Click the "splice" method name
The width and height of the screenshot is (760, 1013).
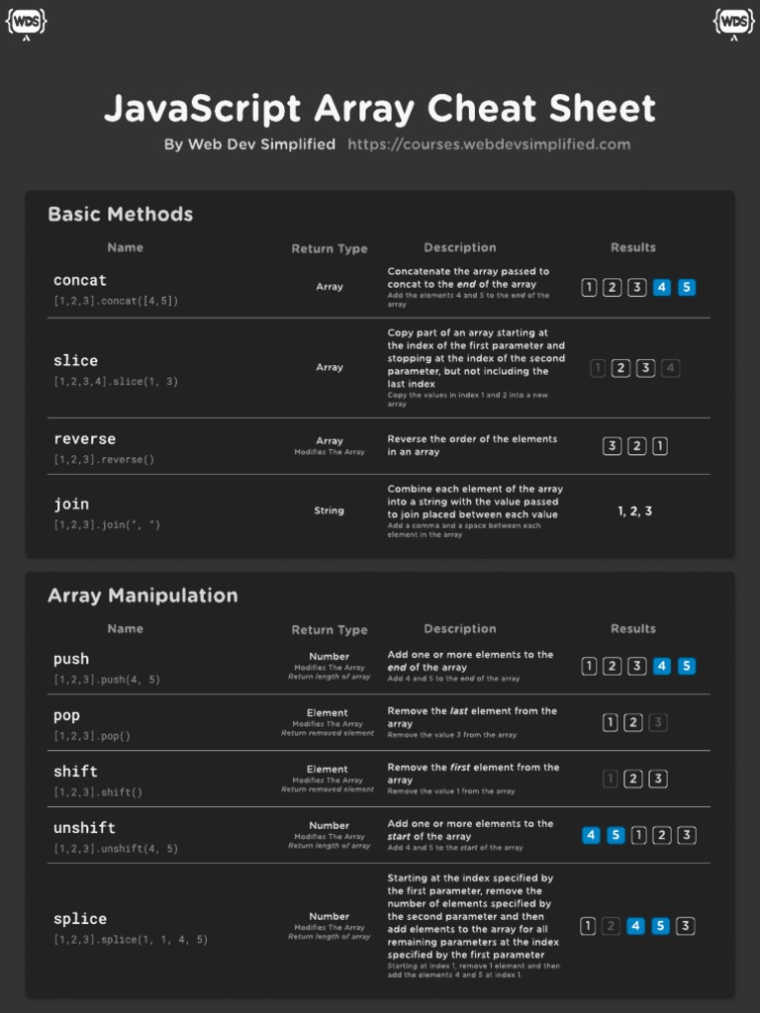click(80, 919)
